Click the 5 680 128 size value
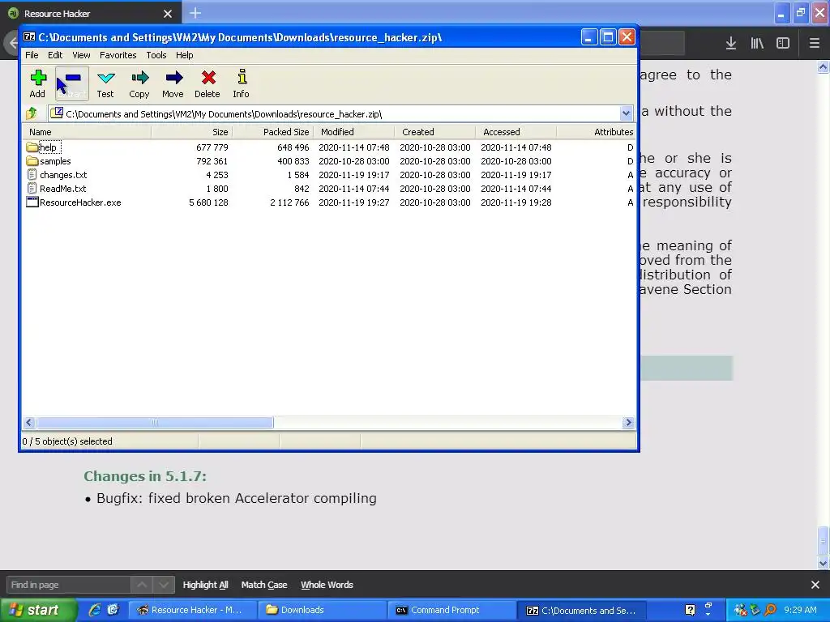830x622 pixels. coord(208,202)
